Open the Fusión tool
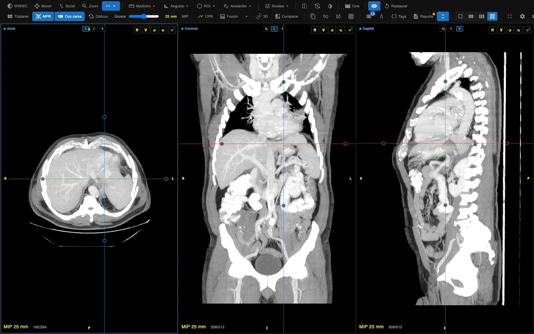 pos(229,16)
